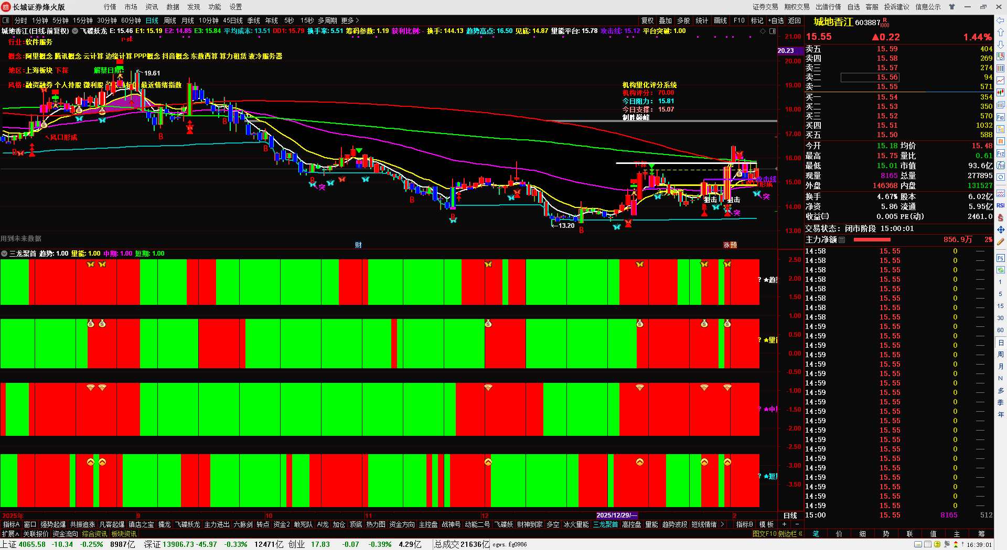This screenshot has height=550, width=1007.
Task: Open the quote list icon in sidebar
Action: point(1001,57)
